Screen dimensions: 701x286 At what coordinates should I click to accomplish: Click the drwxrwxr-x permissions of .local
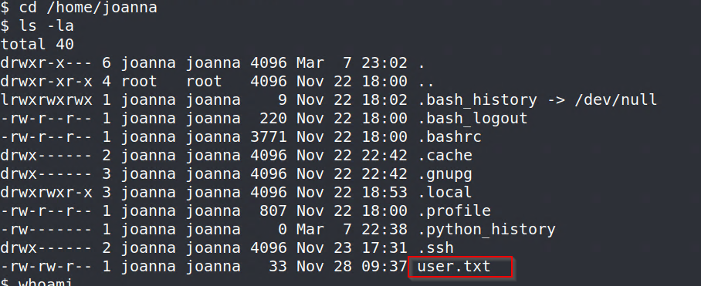point(46,192)
